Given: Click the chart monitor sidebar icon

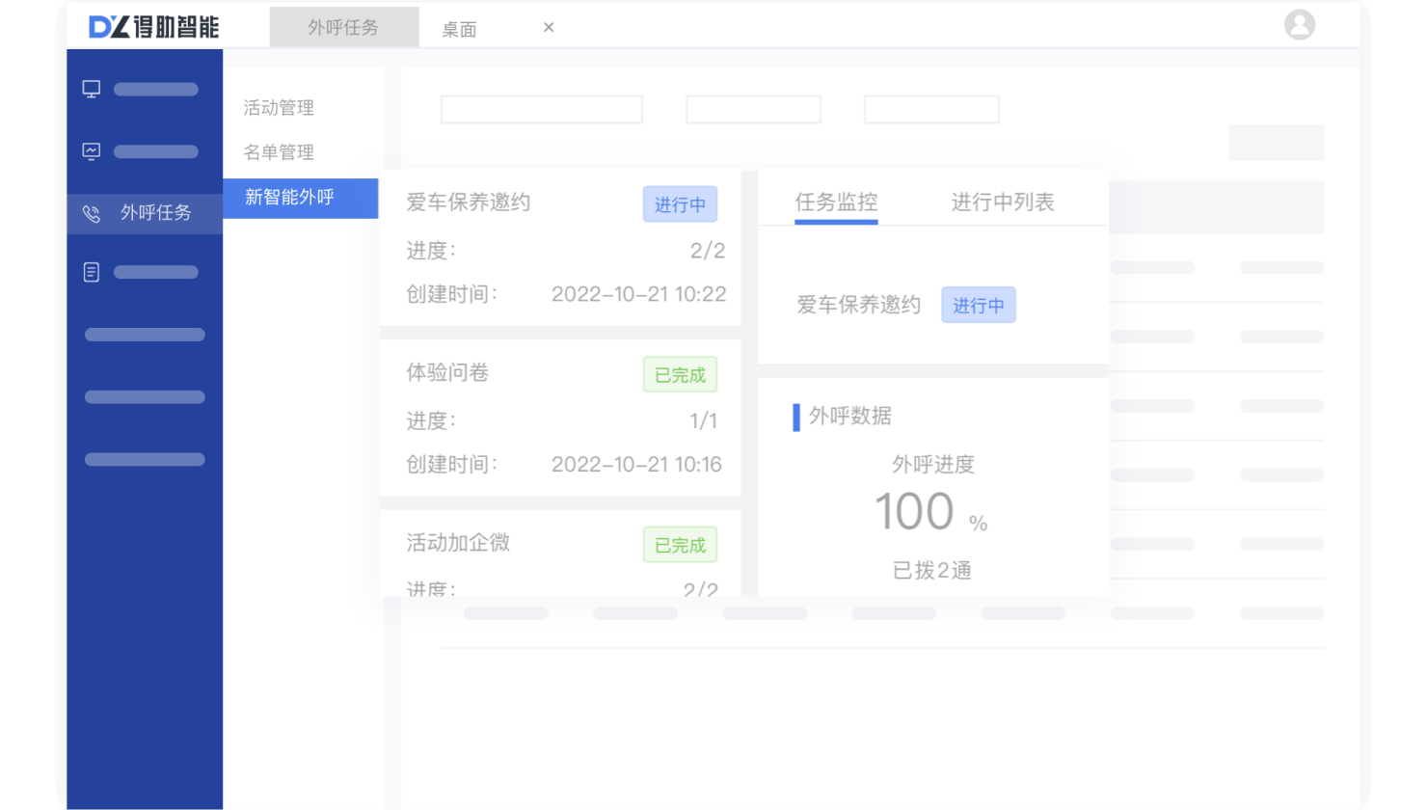Looking at the screenshot, I should click(92, 151).
